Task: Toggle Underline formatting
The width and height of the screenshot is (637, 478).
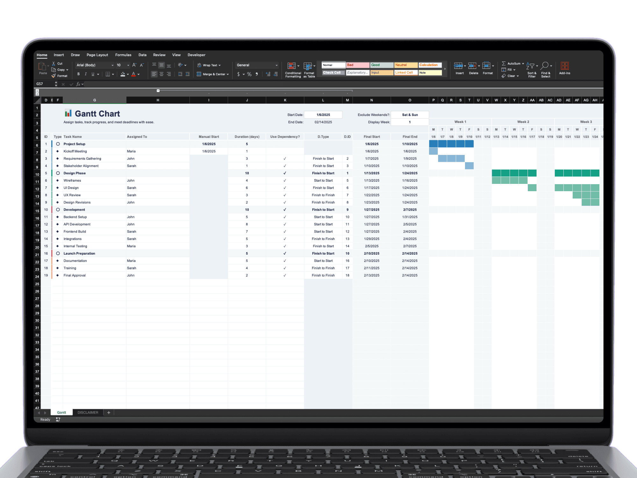Action: (x=93, y=74)
